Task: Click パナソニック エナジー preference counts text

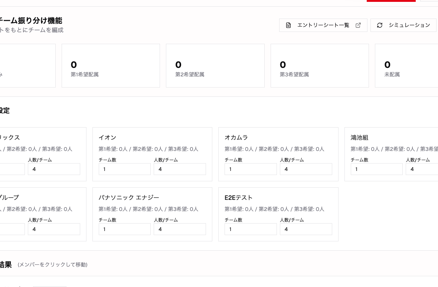Action: (x=148, y=209)
